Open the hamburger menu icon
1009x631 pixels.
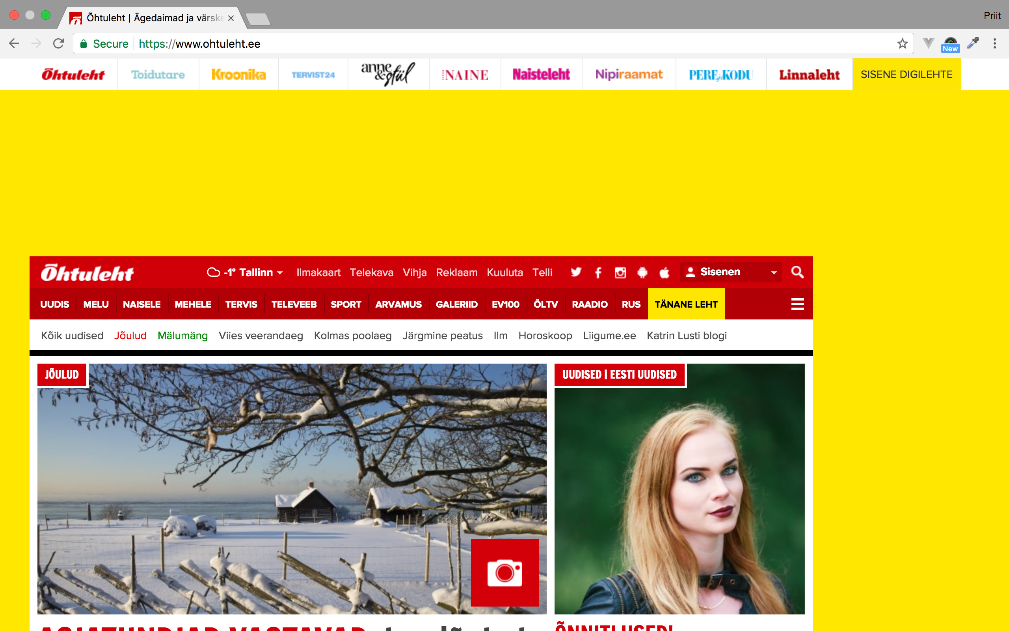797,304
